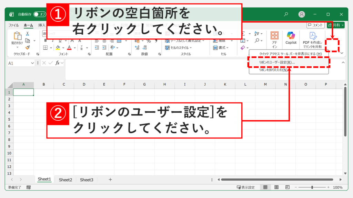Click Merge and Center icon
This screenshot has height=198, width=353.
119,41
